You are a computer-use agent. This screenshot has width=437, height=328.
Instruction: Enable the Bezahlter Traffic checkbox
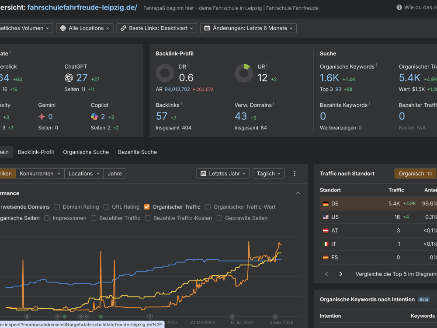click(94, 218)
